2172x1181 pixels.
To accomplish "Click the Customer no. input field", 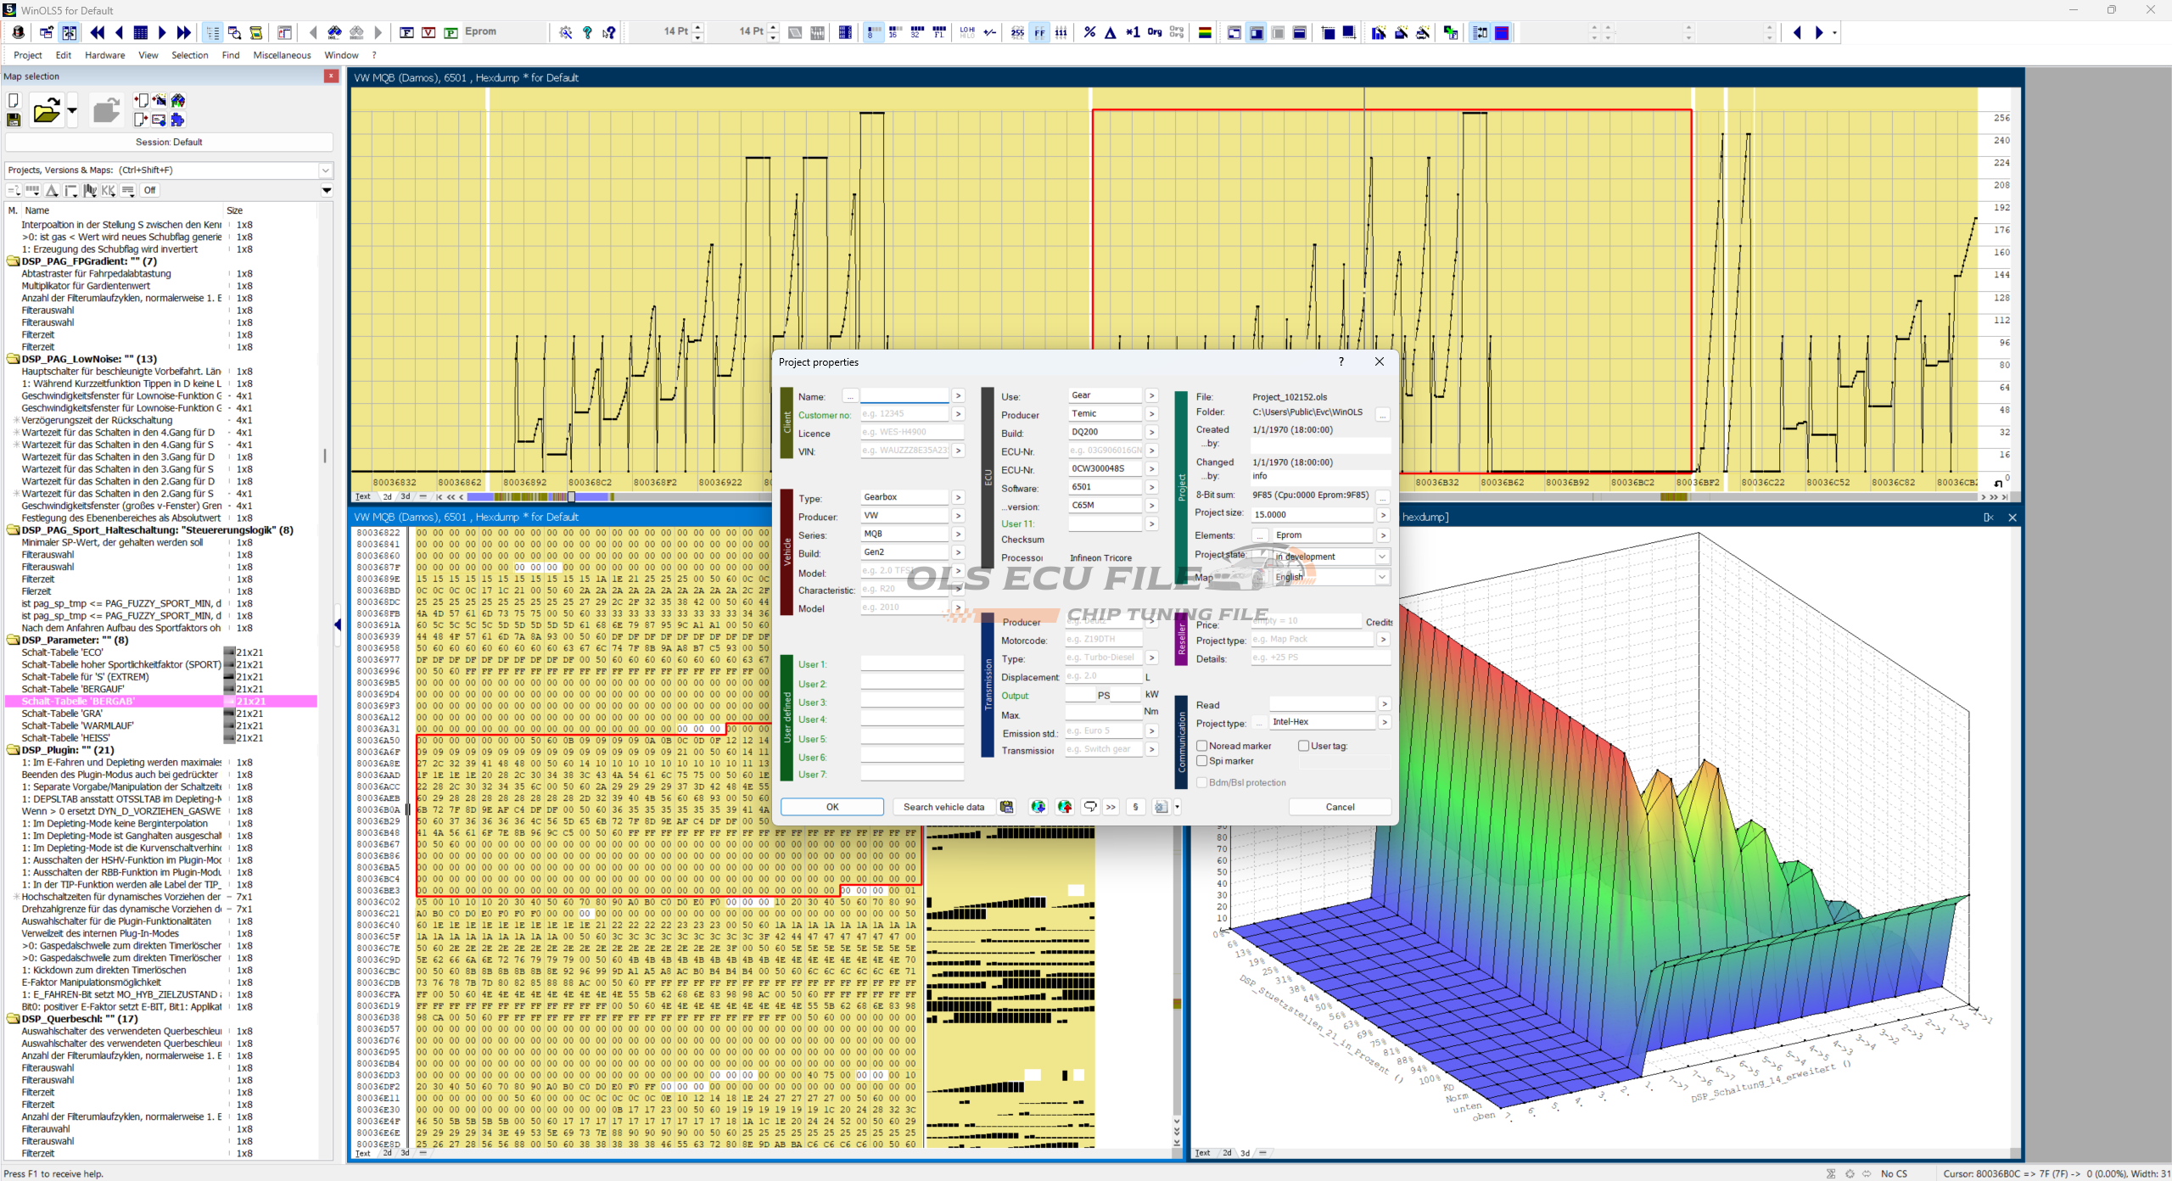I will 904,414.
